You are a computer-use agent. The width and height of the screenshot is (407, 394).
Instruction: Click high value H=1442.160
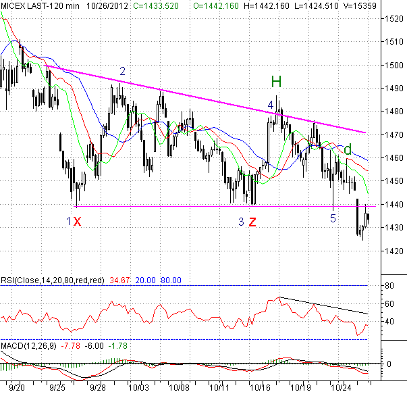coord(267,5)
